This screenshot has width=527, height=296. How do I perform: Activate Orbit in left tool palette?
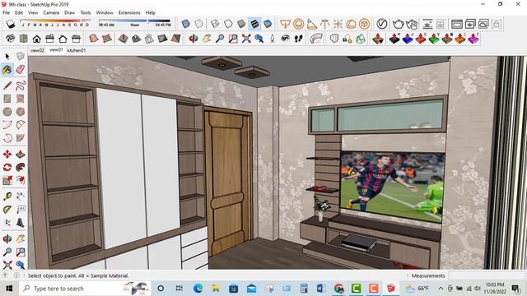pyautogui.click(x=7, y=238)
